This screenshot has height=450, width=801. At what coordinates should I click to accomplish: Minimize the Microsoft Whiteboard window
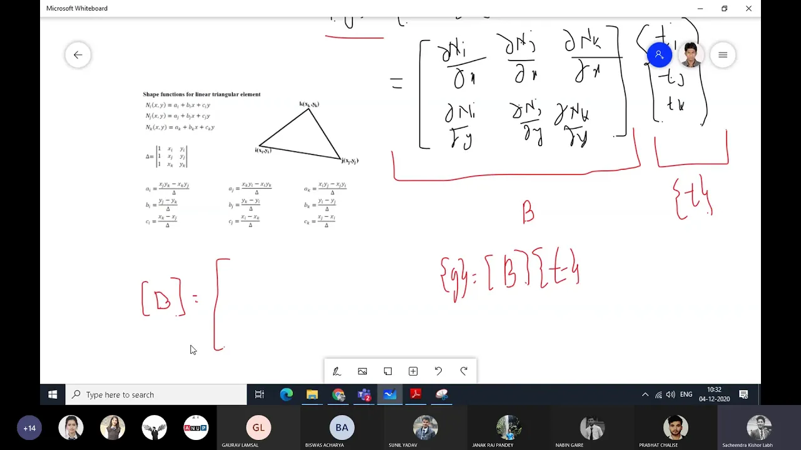pyautogui.click(x=700, y=8)
